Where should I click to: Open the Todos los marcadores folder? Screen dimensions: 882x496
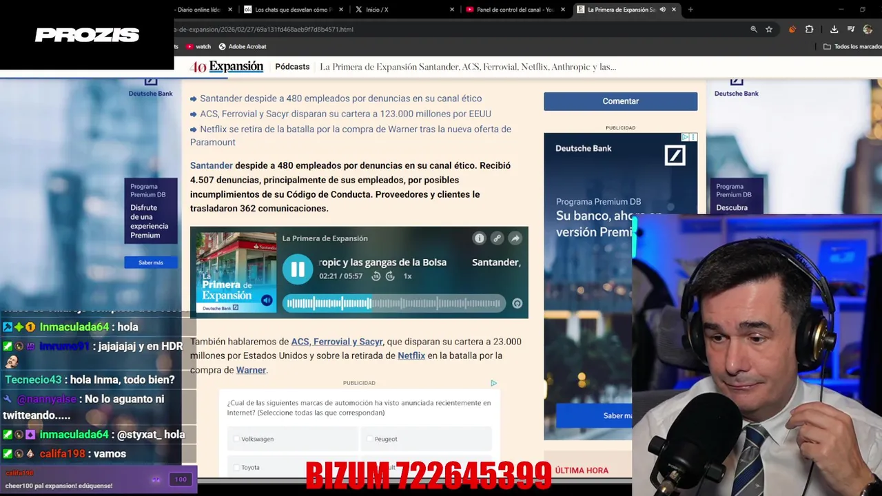(x=852, y=47)
